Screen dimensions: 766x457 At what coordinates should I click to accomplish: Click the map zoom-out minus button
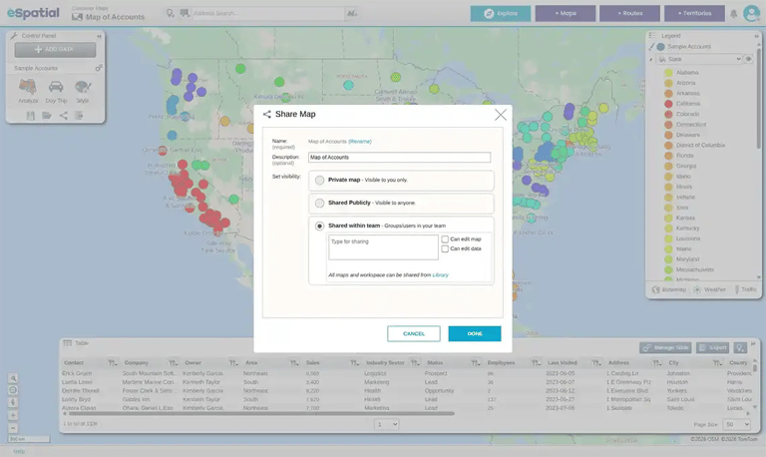coord(13,428)
